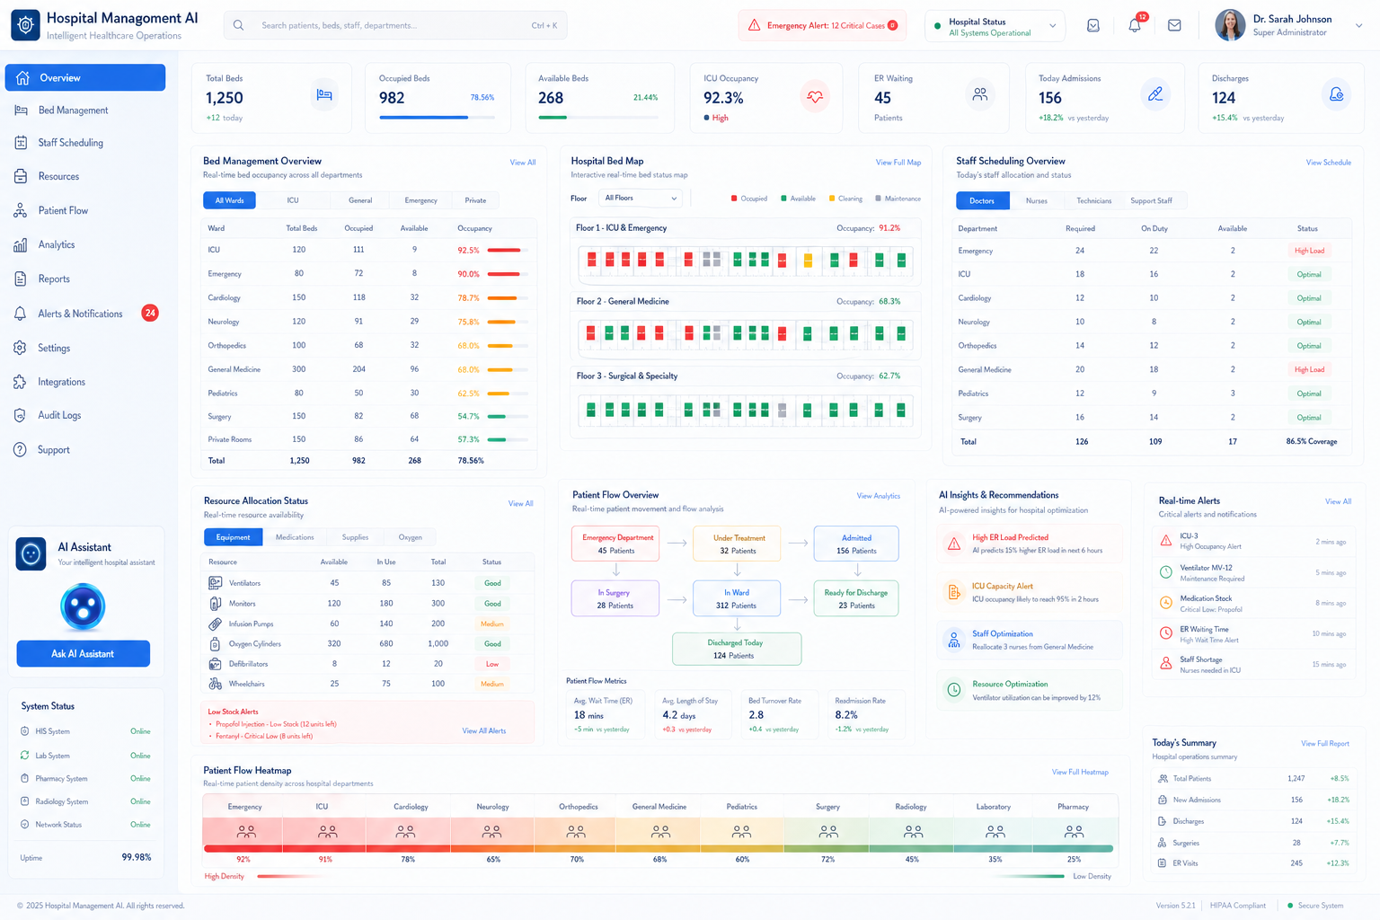
Task: Open View Schedule link
Action: coord(1329,163)
